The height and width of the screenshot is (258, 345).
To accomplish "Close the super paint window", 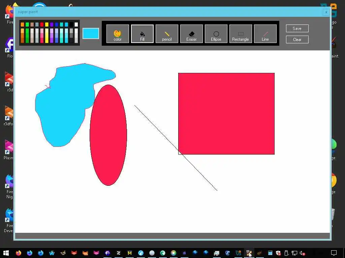I will (326, 12).
